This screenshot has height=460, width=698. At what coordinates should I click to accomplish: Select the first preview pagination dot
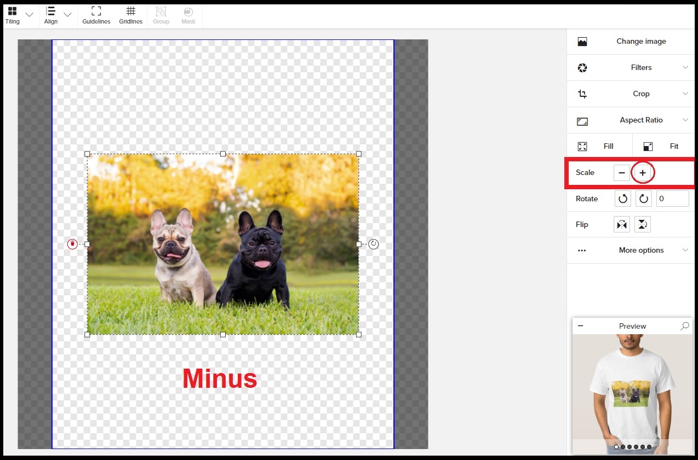pyautogui.click(x=616, y=447)
